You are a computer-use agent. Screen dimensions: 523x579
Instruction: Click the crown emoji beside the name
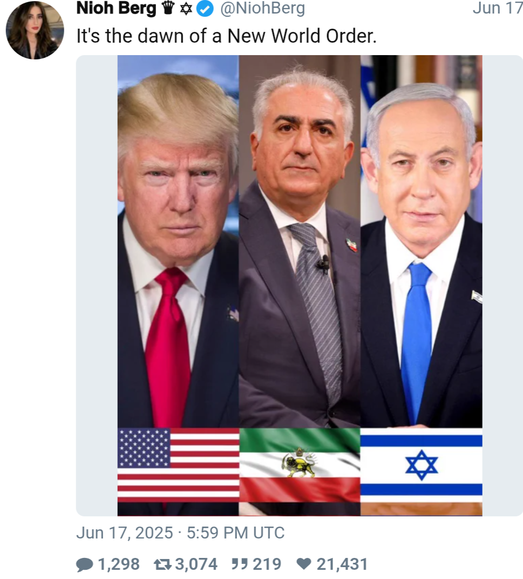coord(168,8)
